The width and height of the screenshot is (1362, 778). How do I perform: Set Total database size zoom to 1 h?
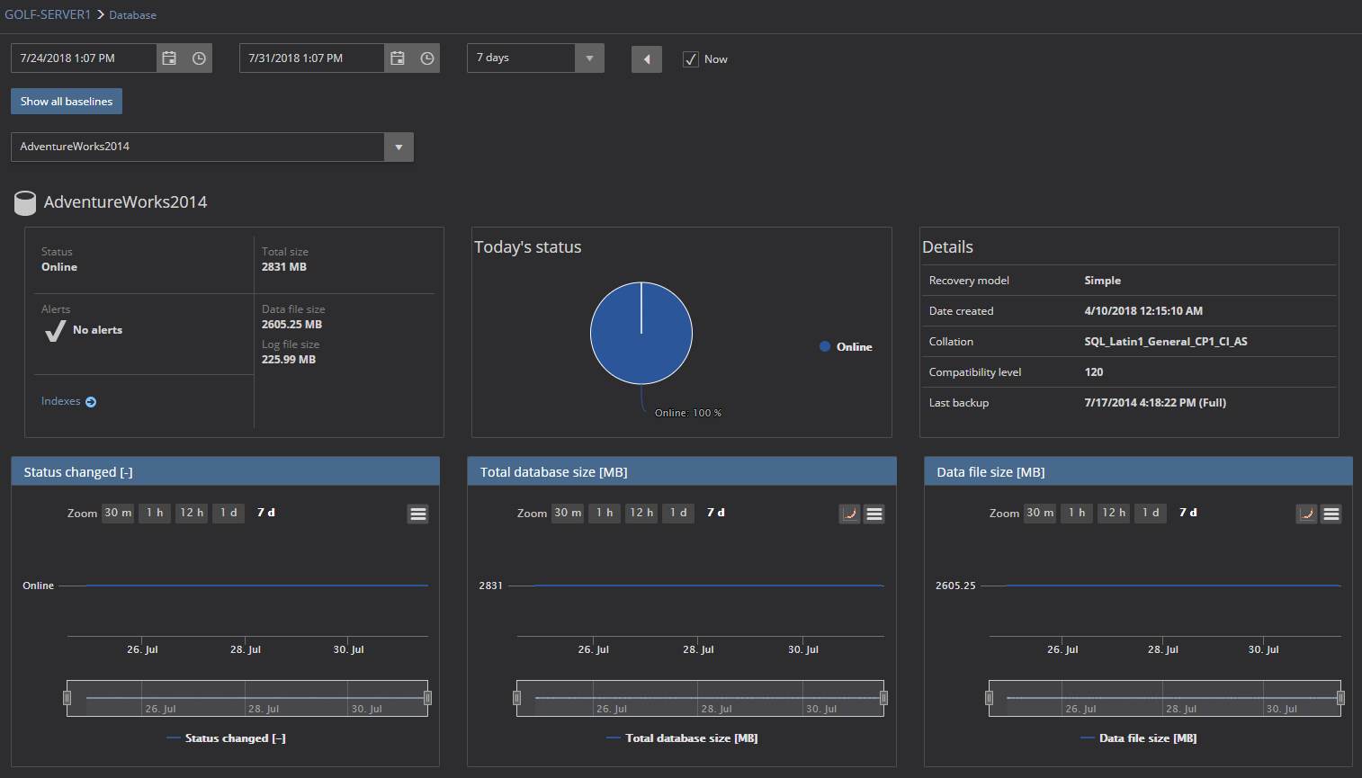coord(605,513)
